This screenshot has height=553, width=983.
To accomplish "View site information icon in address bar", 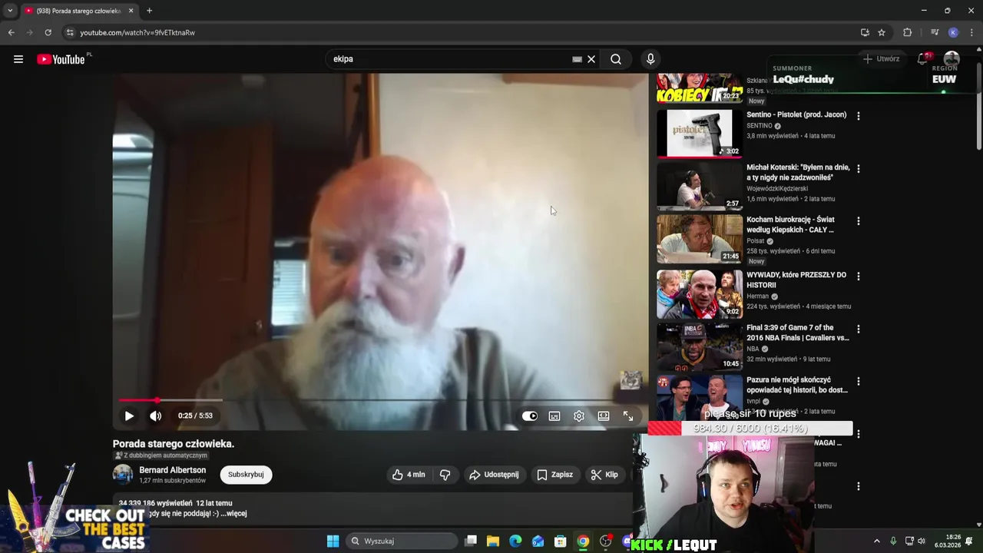I will (70, 32).
